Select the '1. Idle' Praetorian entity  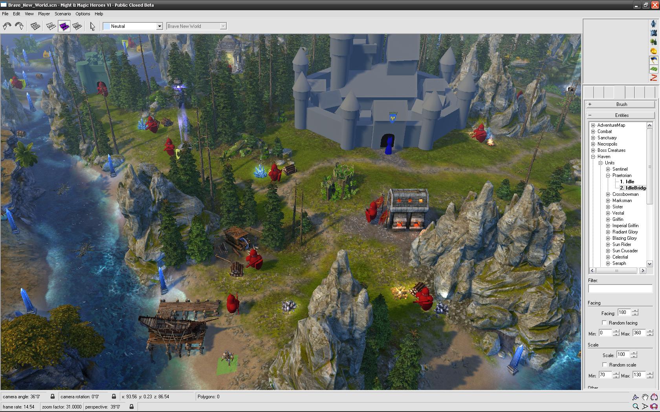627,182
